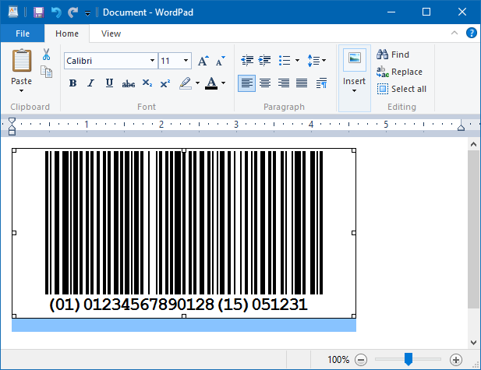
Task: Shrink font size with small A icon
Action: (220, 61)
